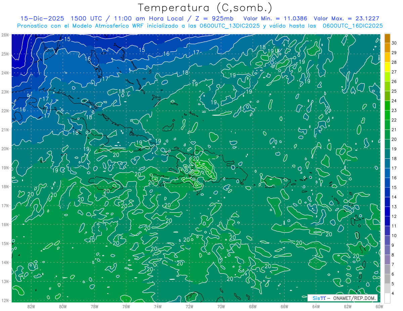
Task: Click the legend swatch between 22 and 23
Action: 387,115
